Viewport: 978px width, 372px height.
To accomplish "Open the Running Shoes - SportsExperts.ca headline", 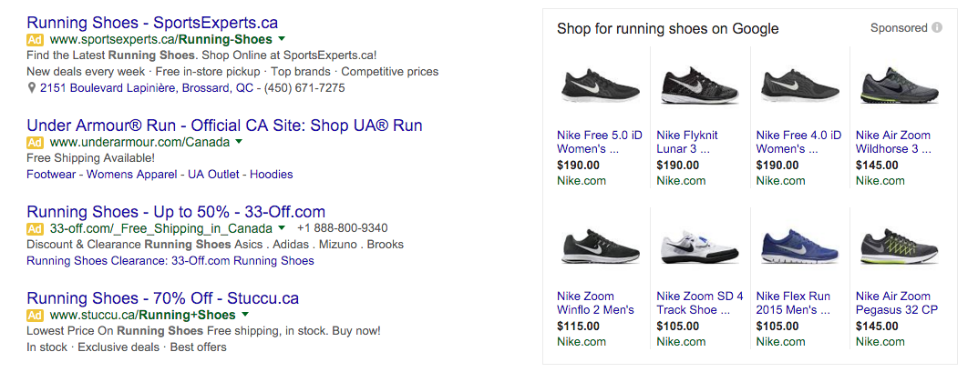I will click(152, 22).
